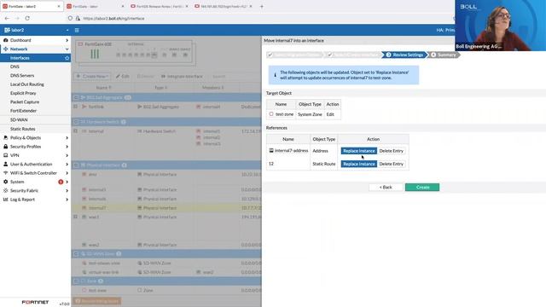Click the Security Profiles icon

click(x=6, y=147)
